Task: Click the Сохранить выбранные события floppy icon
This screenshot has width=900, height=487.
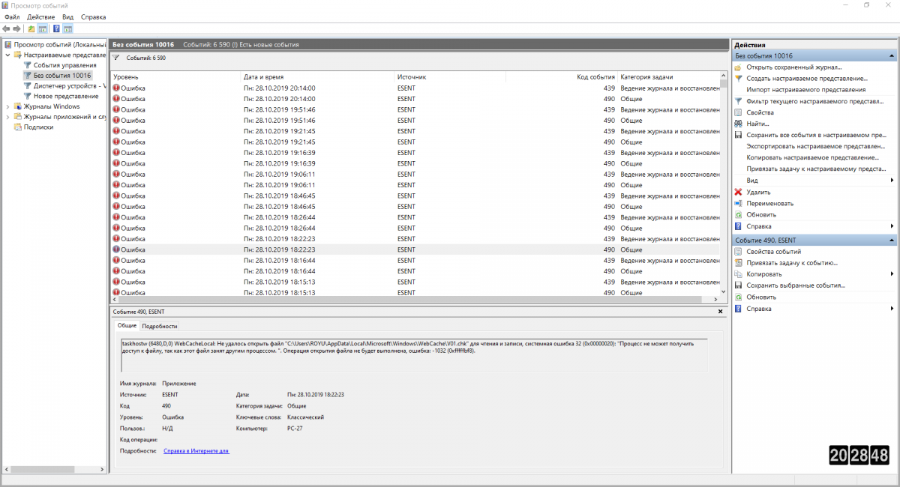Action: (739, 285)
